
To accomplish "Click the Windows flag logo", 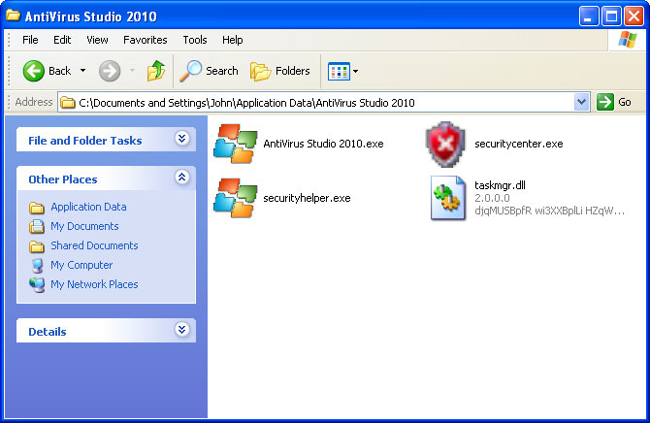I will point(628,40).
